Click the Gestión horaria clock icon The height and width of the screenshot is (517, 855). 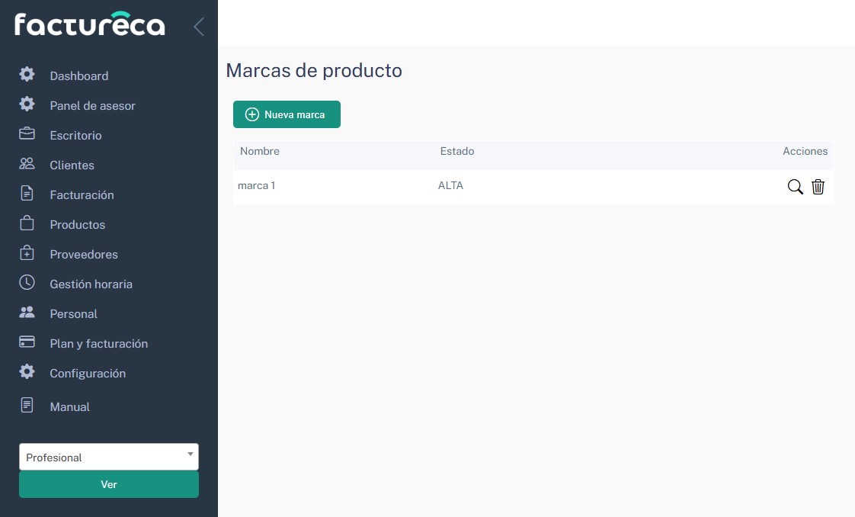[27, 283]
